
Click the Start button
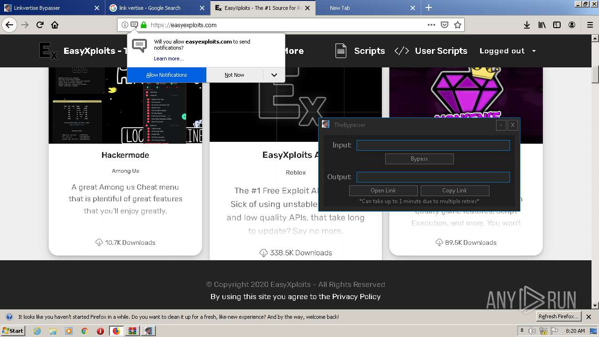coord(13,331)
